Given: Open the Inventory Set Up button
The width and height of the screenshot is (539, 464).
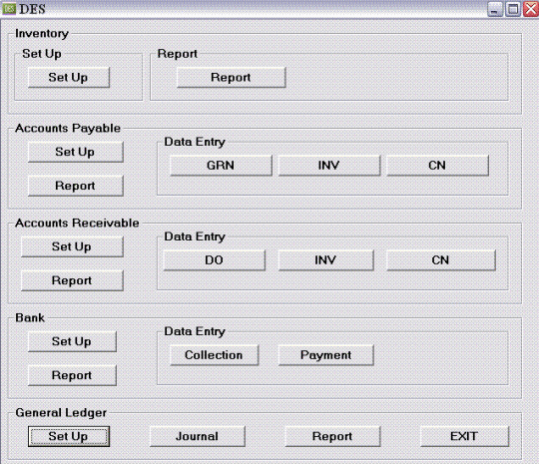Looking at the screenshot, I should tap(69, 78).
